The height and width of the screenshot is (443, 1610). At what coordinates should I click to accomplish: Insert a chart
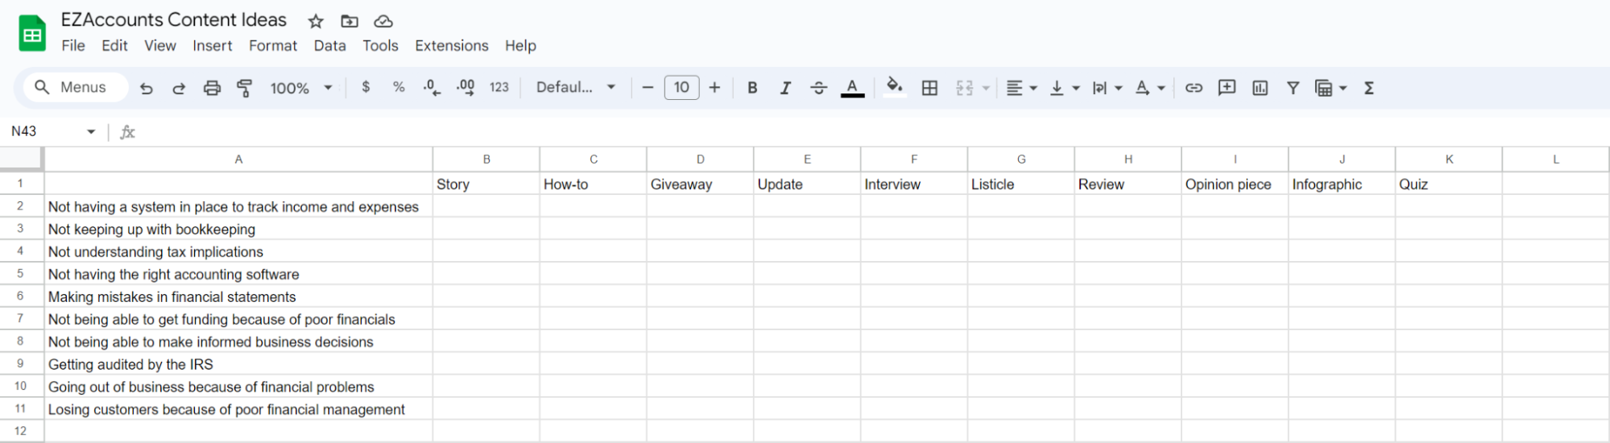(1260, 88)
